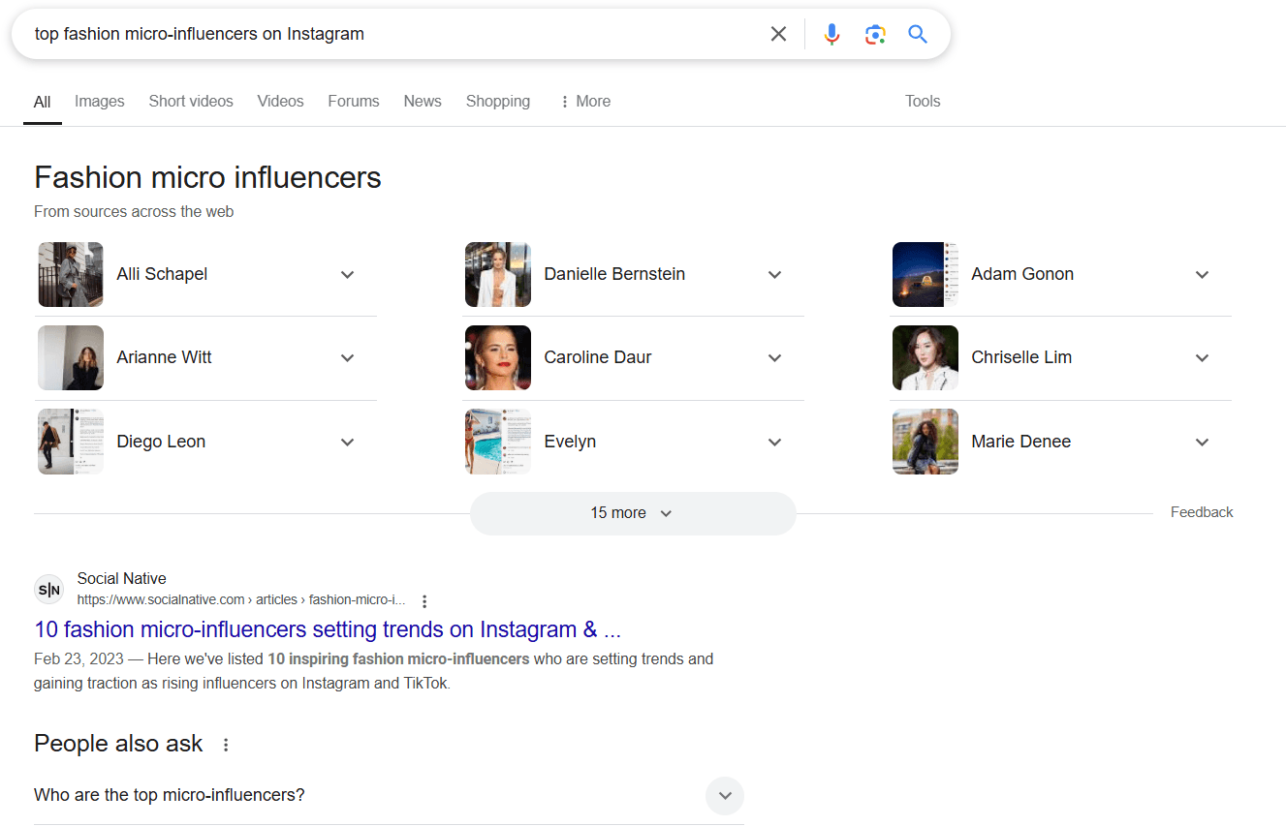Expand the Chriselle Lim entry

click(1203, 357)
